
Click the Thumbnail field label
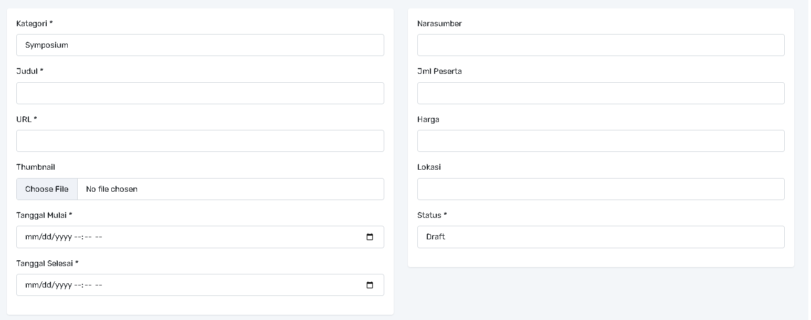pyautogui.click(x=35, y=167)
